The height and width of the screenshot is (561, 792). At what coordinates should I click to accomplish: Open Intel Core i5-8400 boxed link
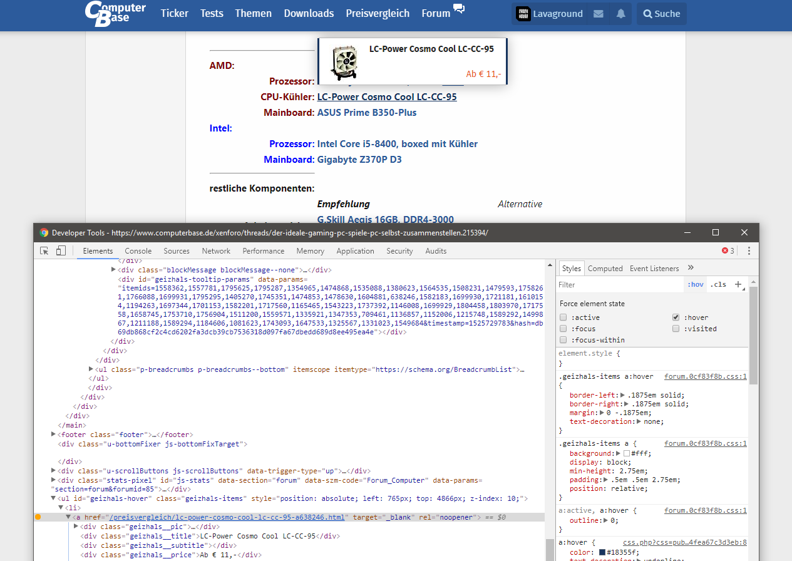click(398, 144)
